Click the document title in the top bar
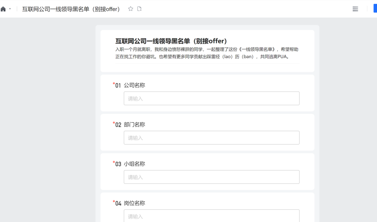 coord(71,9)
